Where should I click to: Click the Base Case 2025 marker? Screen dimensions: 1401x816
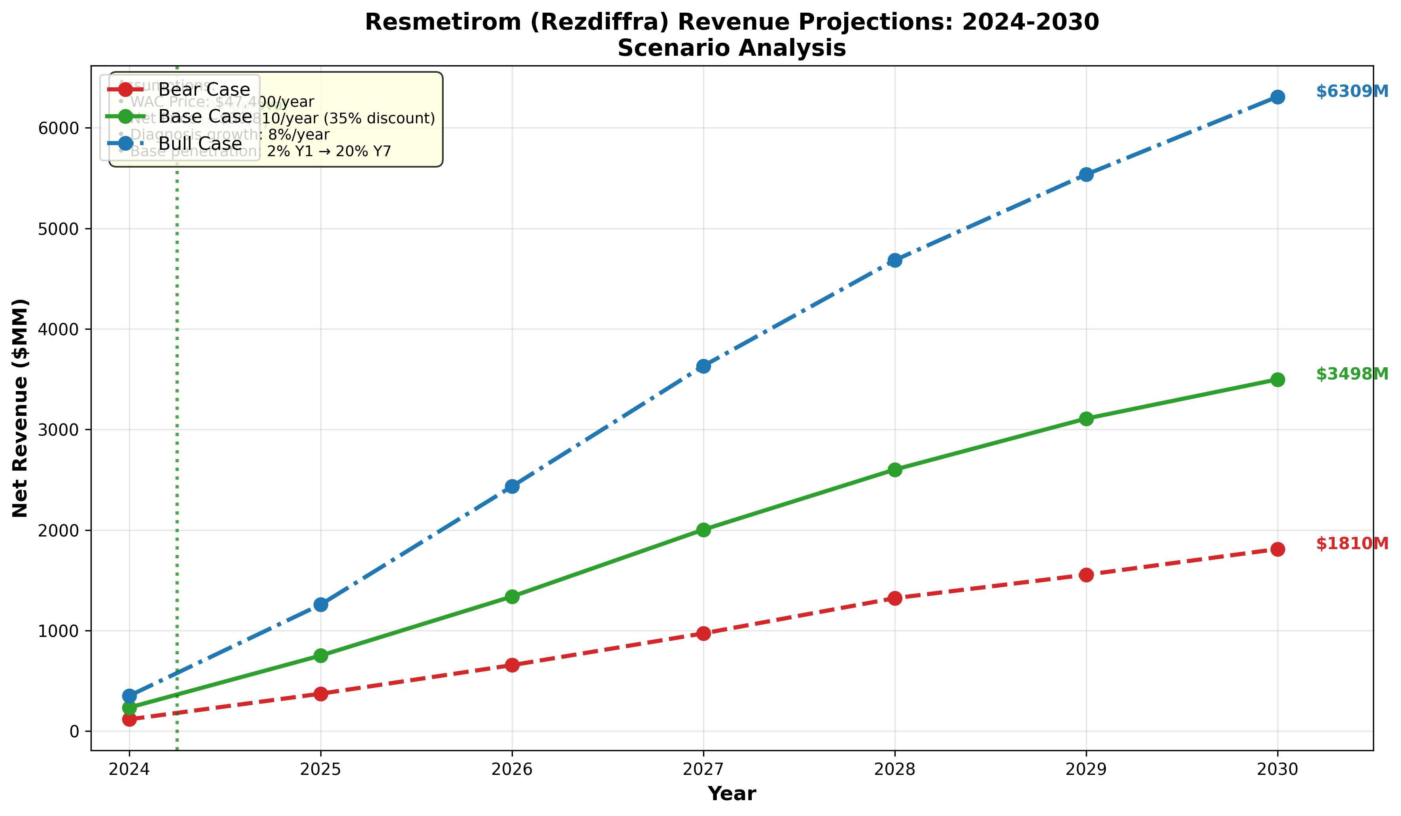click(321, 656)
